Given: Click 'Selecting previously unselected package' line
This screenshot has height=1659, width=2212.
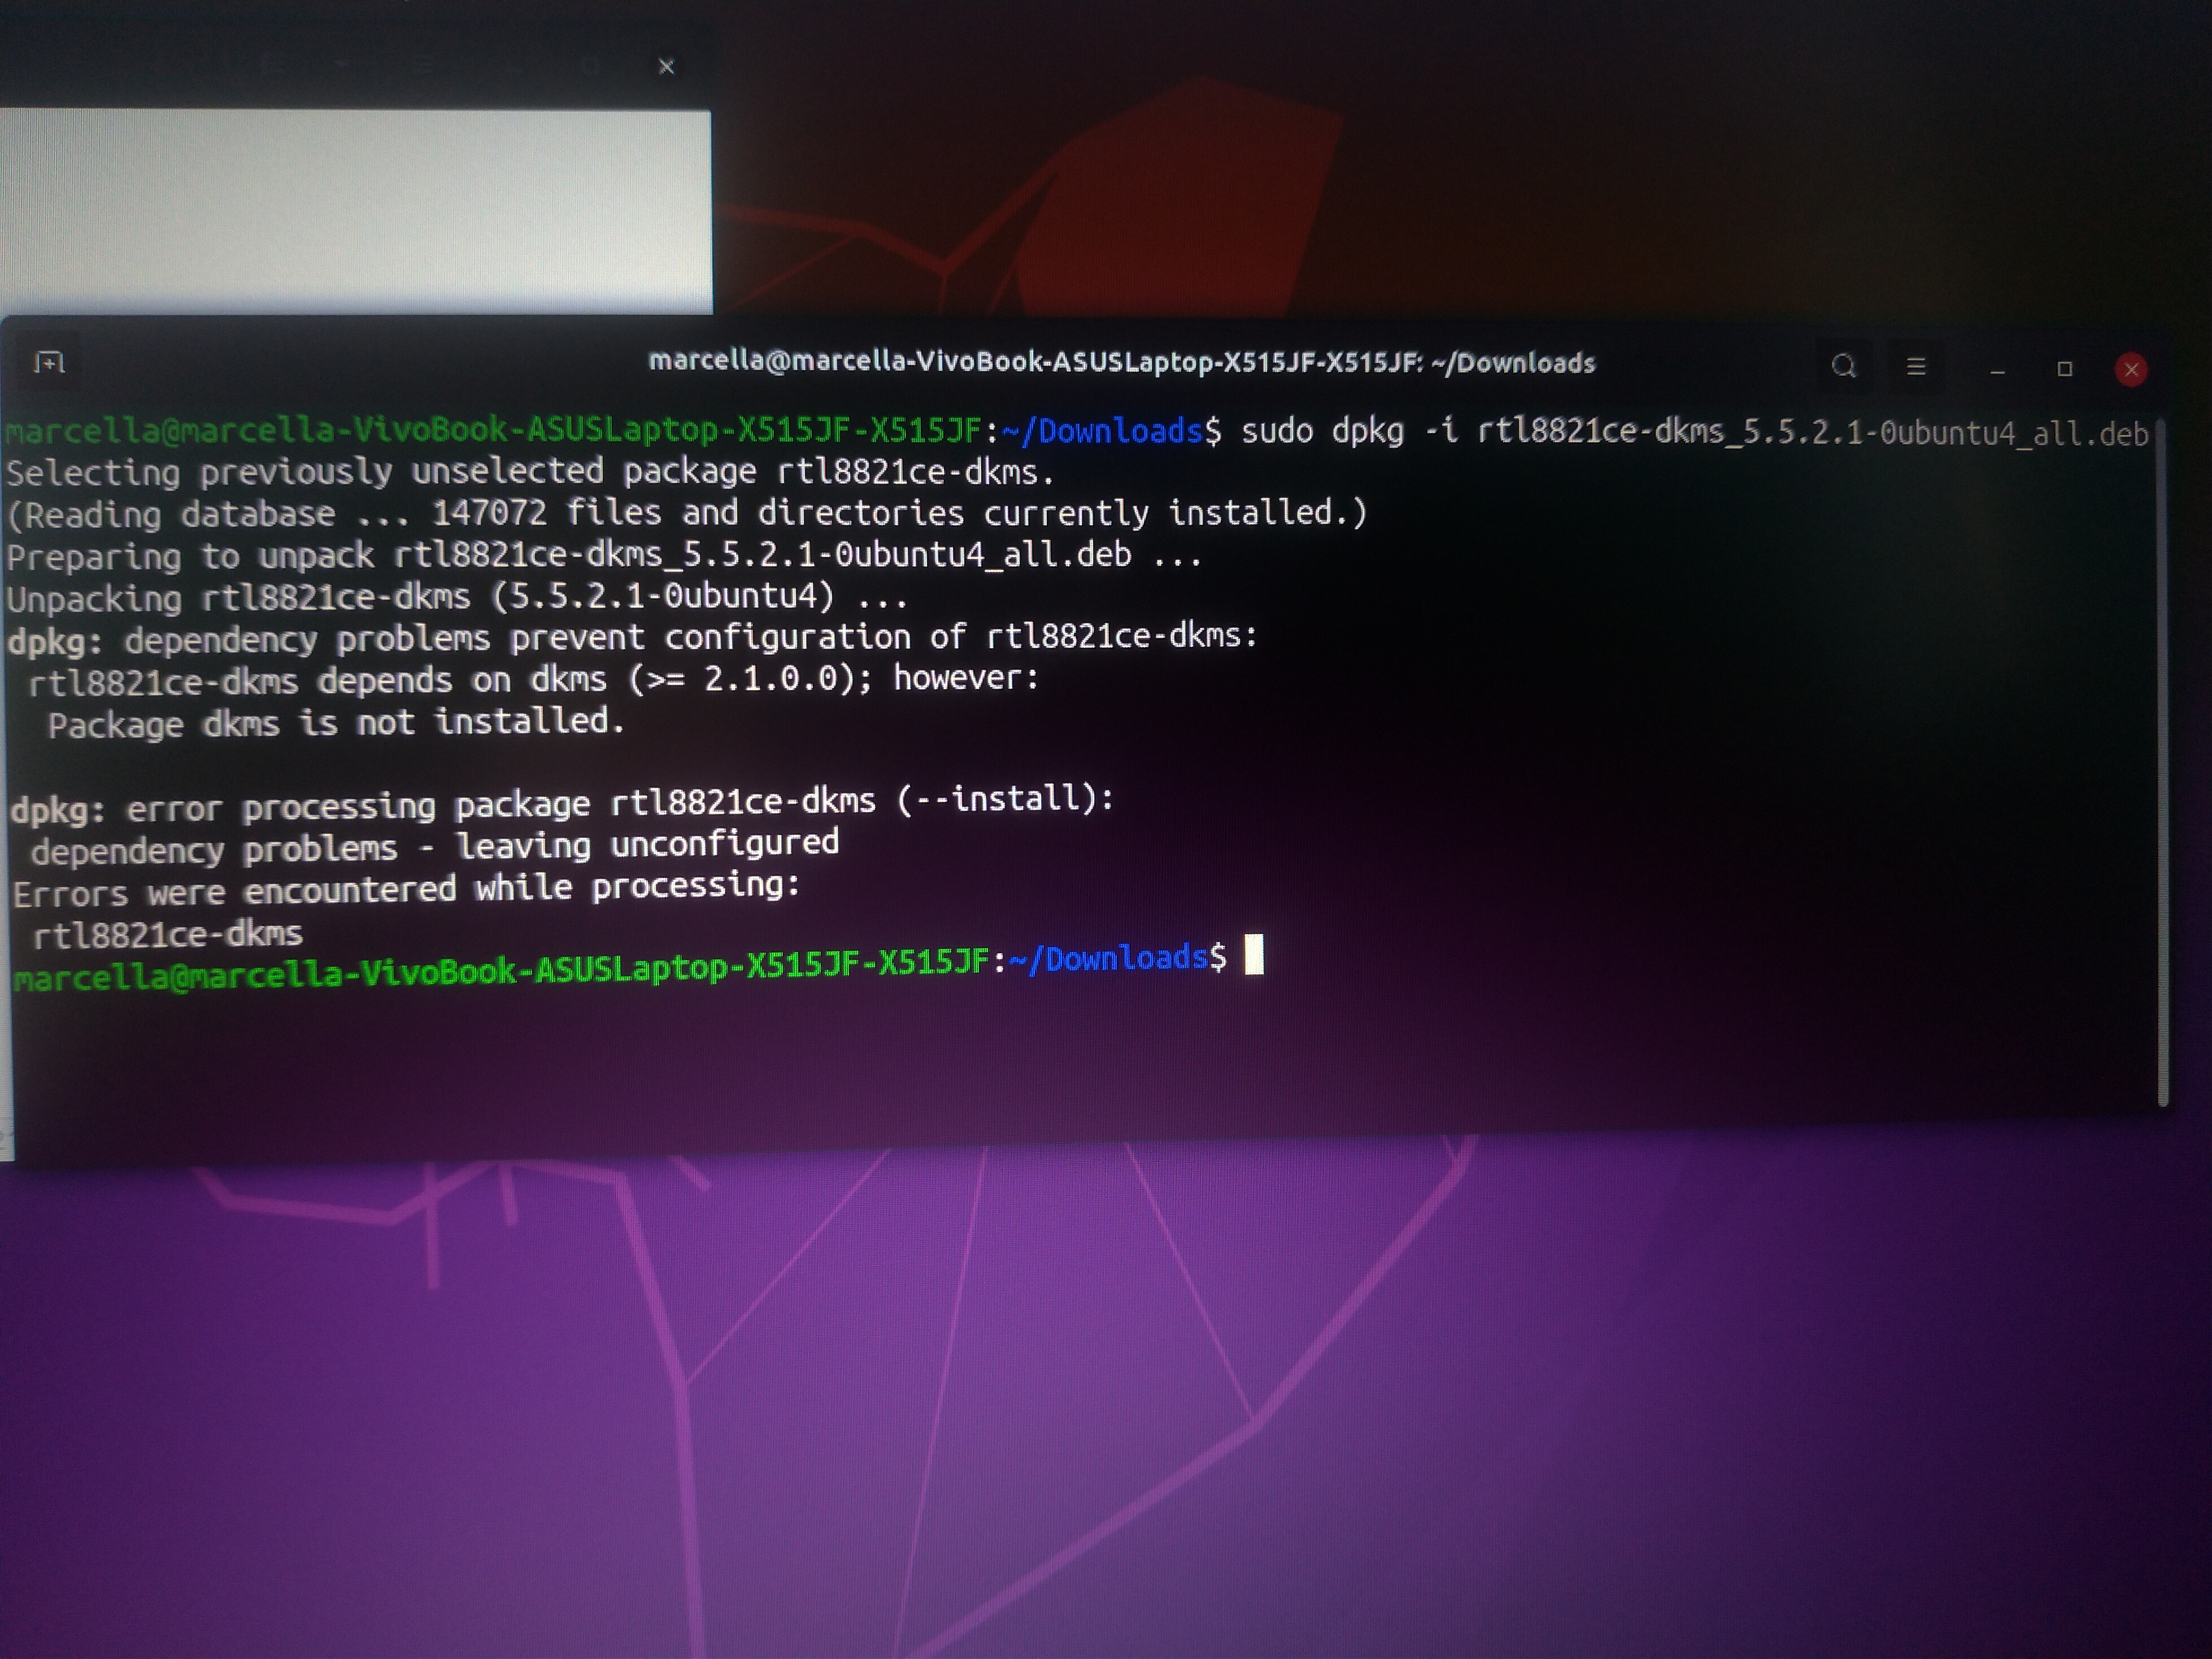Looking at the screenshot, I should 530,471.
